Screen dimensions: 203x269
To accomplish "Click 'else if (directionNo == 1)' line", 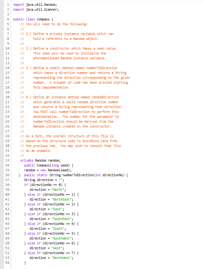I will click(51, 194).
